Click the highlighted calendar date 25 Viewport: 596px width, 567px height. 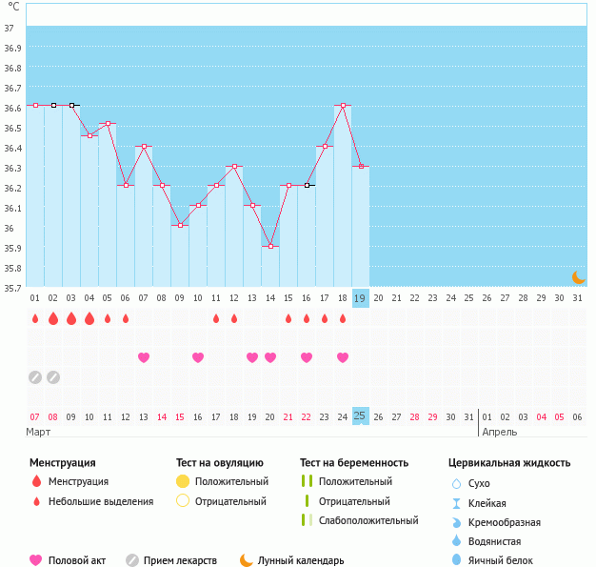(360, 415)
